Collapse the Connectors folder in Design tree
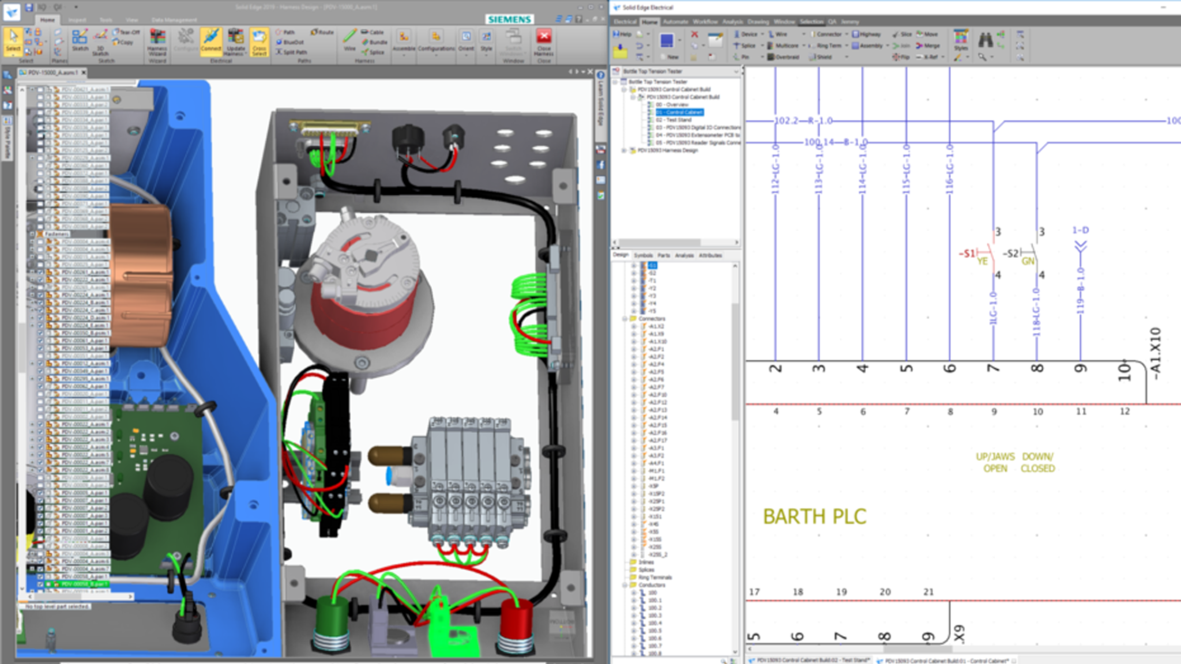The height and width of the screenshot is (664, 1181). (x=625, y=319)
